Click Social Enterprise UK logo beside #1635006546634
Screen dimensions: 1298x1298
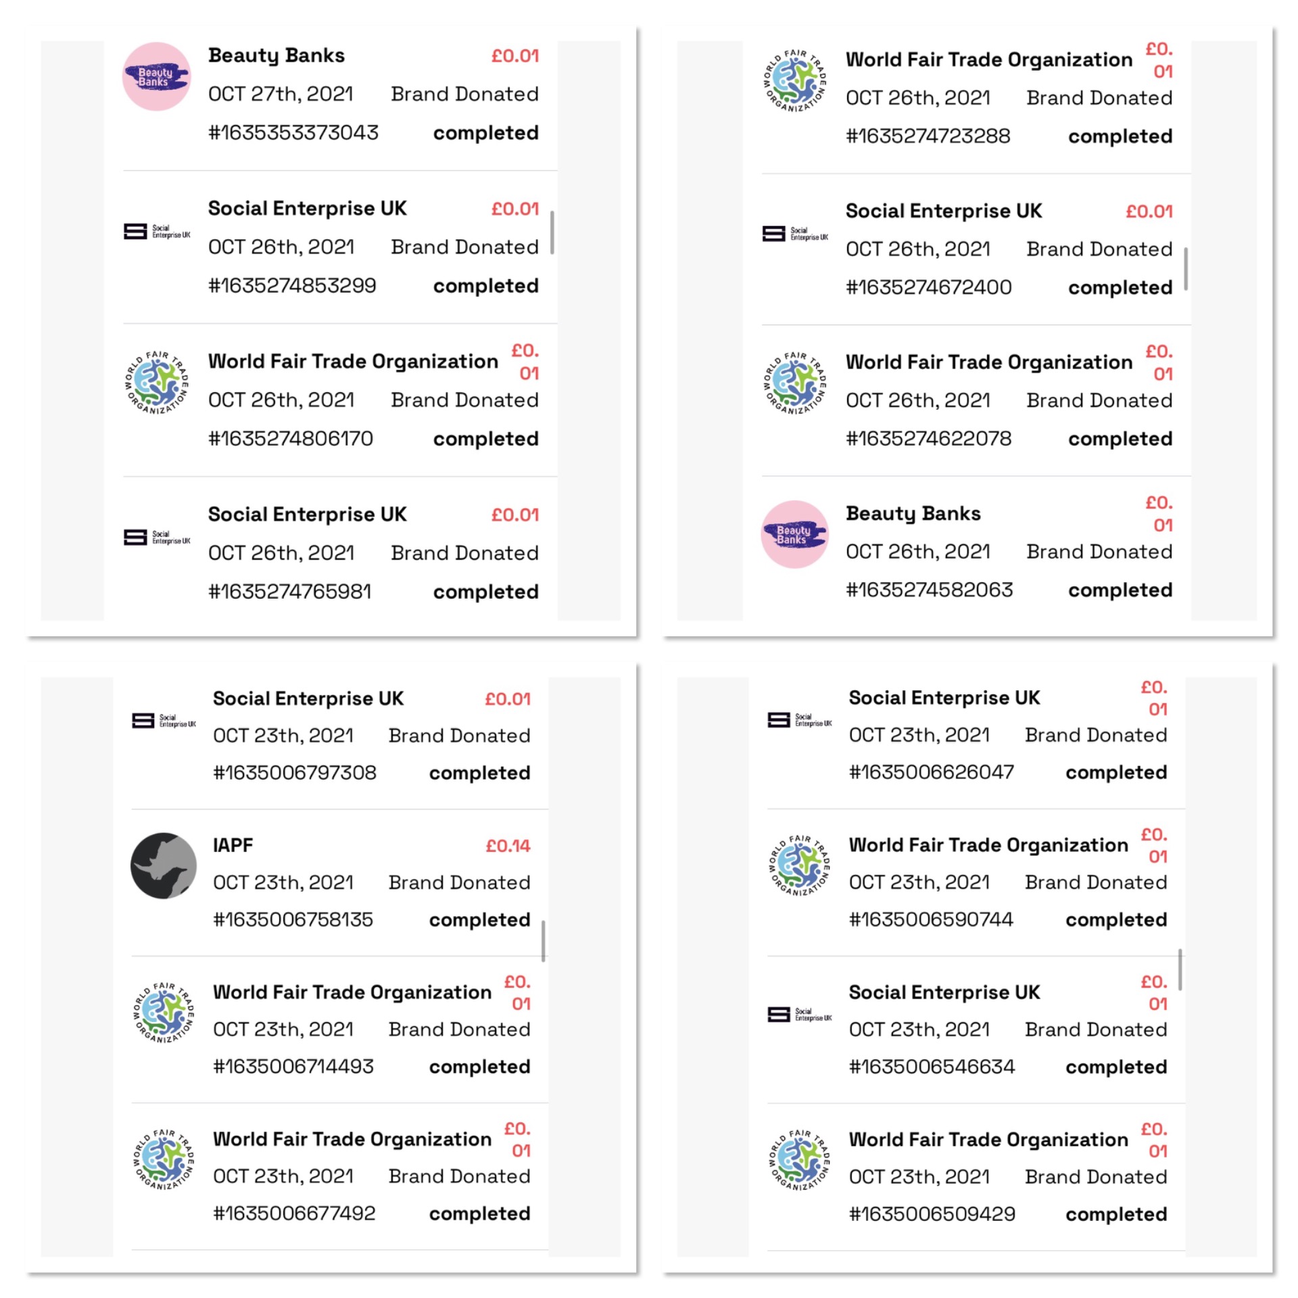pyautogui.click(x=800, y=1014)
